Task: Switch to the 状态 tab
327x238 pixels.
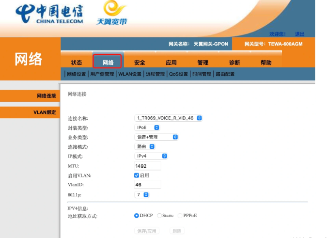Action: coord(77,63)
